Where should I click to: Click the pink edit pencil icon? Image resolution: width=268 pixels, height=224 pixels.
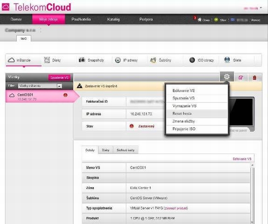[x=241, y=78]
